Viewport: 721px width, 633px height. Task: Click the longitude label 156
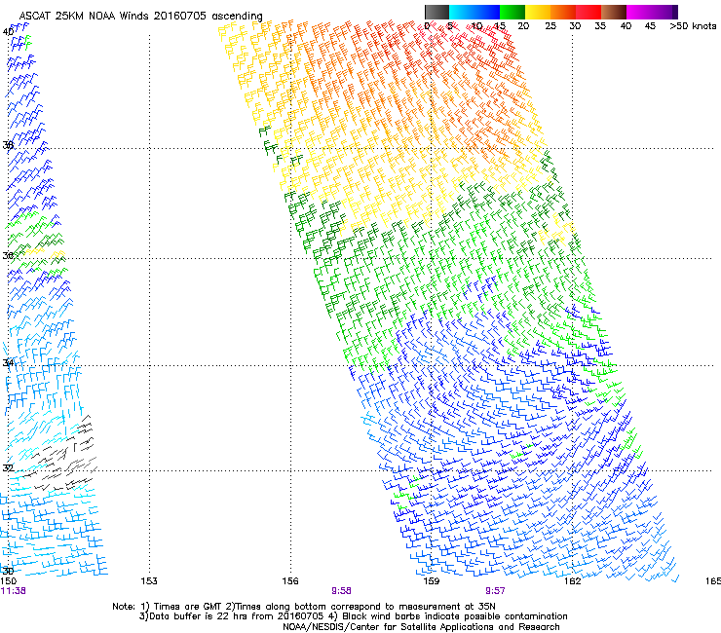290,581
